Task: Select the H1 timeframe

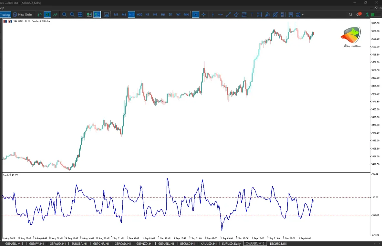Action: (147, 15)
